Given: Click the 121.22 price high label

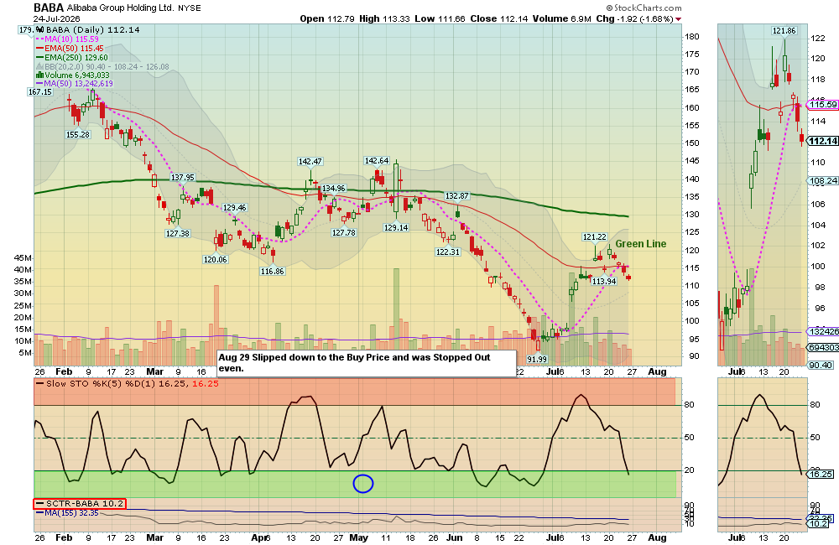Looking at the screenshot, I should tap(595, 237).
